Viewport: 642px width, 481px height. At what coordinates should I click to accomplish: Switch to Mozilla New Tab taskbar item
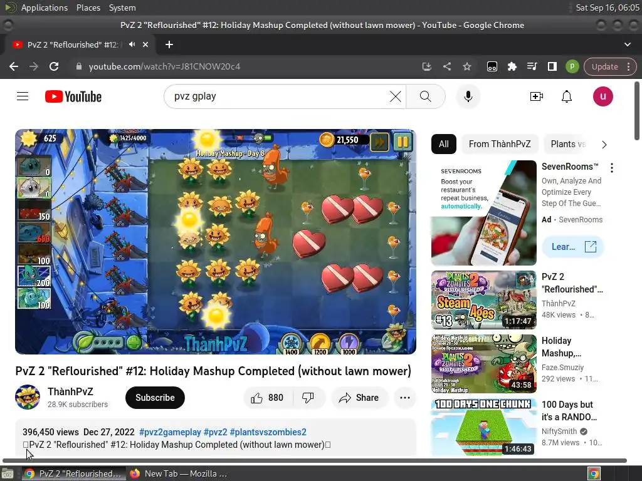(x=179, y=473)
